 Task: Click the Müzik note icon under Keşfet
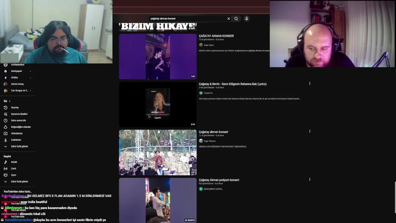(5, 162)
